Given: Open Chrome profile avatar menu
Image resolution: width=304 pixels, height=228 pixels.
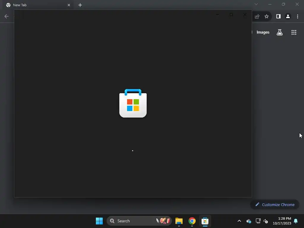Looking at the screenshot, I should tap(288, 17).
